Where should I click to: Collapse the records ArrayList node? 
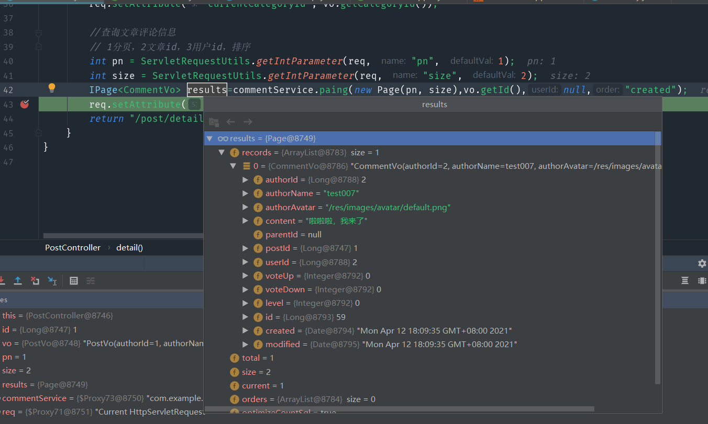(x=222, y=153)
